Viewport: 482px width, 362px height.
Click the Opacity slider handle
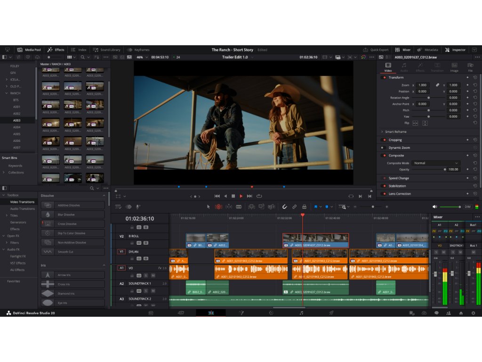pyautogui.click(x=445, y=169)
